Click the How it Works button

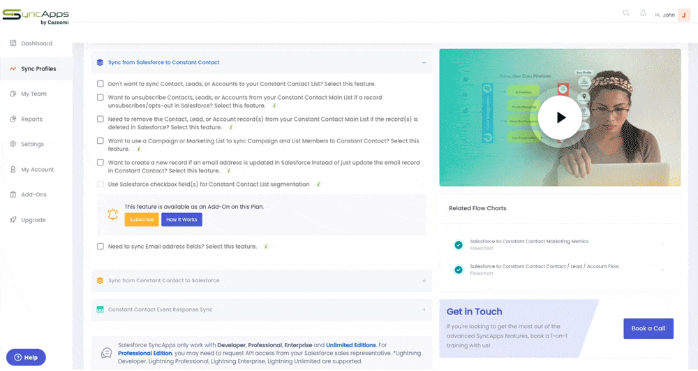coord(181,219)
